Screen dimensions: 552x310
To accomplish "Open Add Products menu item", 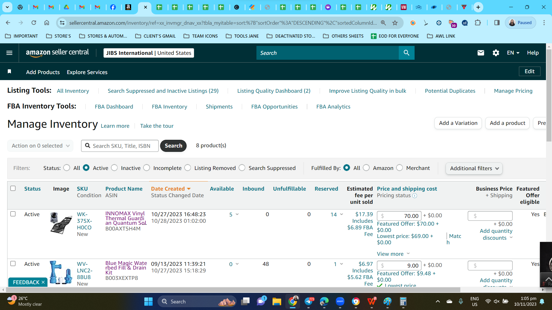I will [43, 72].
